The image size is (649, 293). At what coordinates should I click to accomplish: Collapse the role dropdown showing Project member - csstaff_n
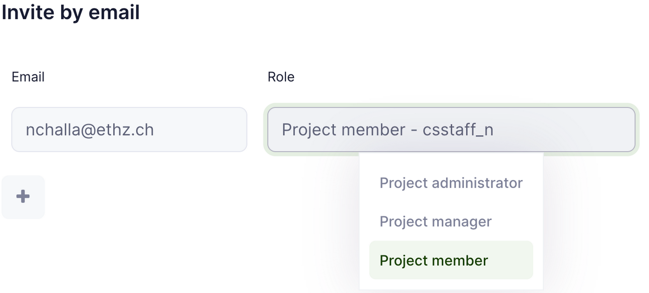(451, 129)
